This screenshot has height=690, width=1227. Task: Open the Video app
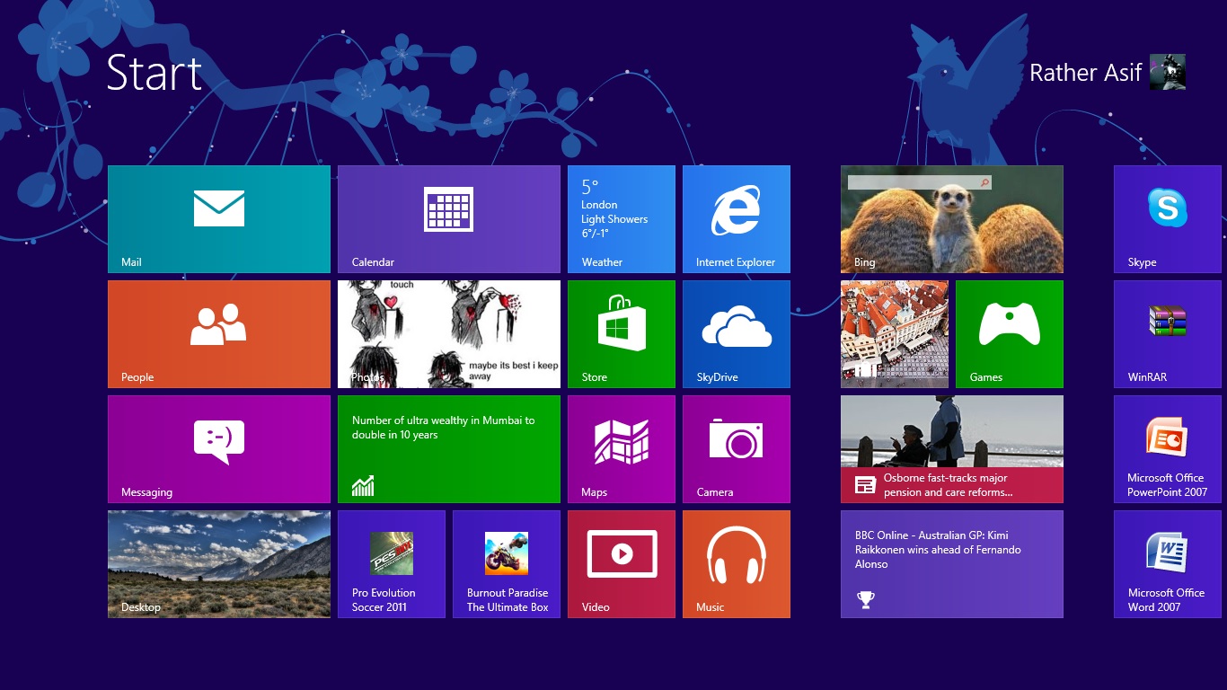point(621,563)
